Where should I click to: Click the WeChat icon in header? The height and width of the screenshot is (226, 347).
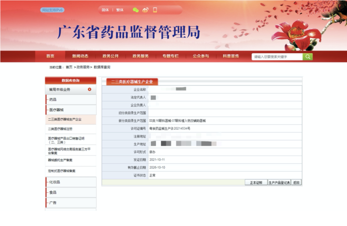136,10
